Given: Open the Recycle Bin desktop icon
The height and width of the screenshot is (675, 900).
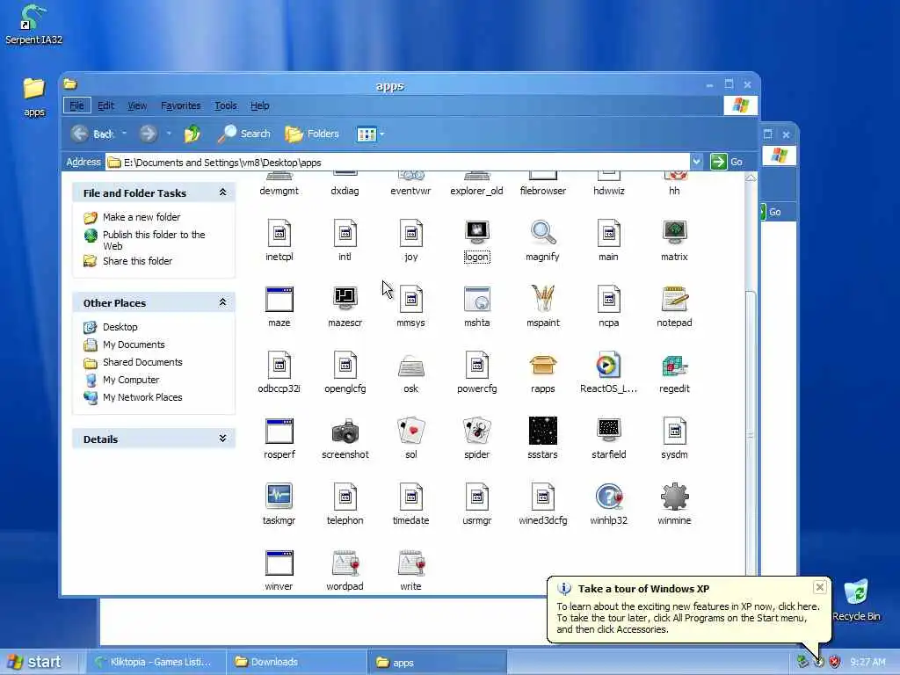Looking at the screenshot, I should (856, 600).
